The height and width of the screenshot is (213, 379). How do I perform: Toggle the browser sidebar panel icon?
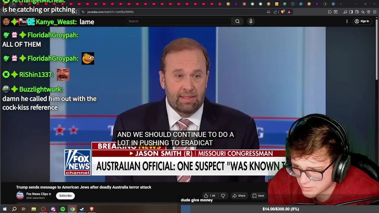[x=351, y=12]
